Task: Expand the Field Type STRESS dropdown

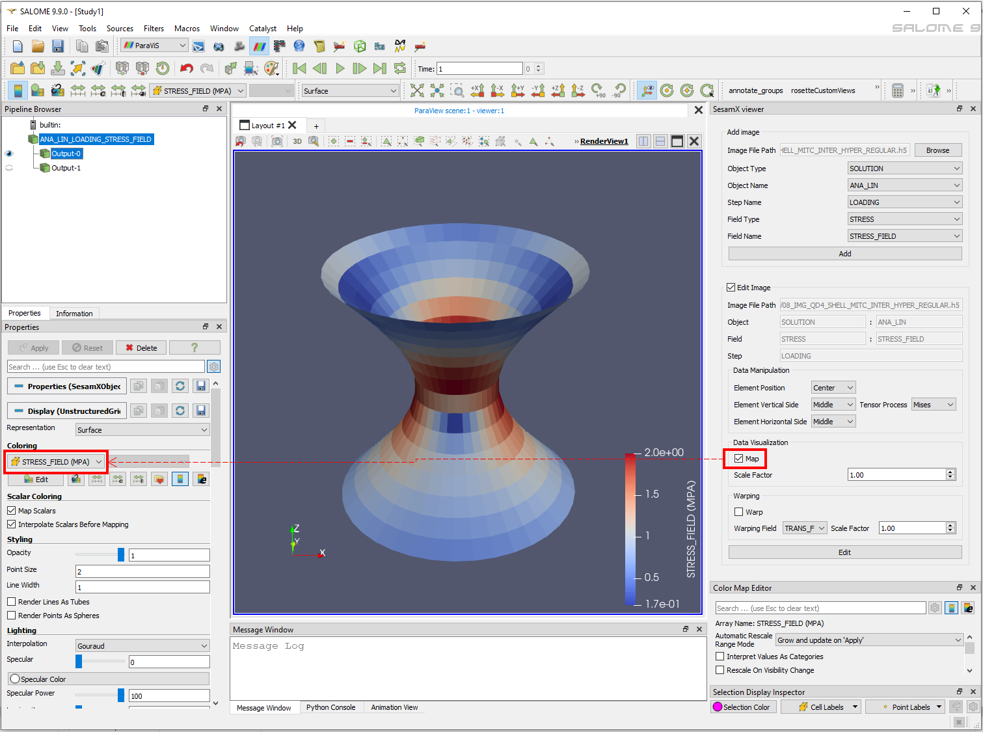Action: coord(904,219)
